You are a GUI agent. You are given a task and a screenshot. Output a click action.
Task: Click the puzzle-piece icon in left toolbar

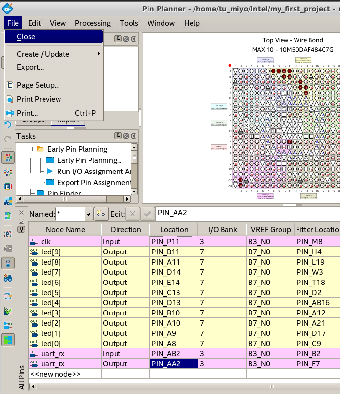[8, 201]
